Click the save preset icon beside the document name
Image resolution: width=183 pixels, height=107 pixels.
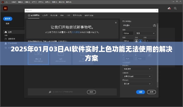point(154,25)
